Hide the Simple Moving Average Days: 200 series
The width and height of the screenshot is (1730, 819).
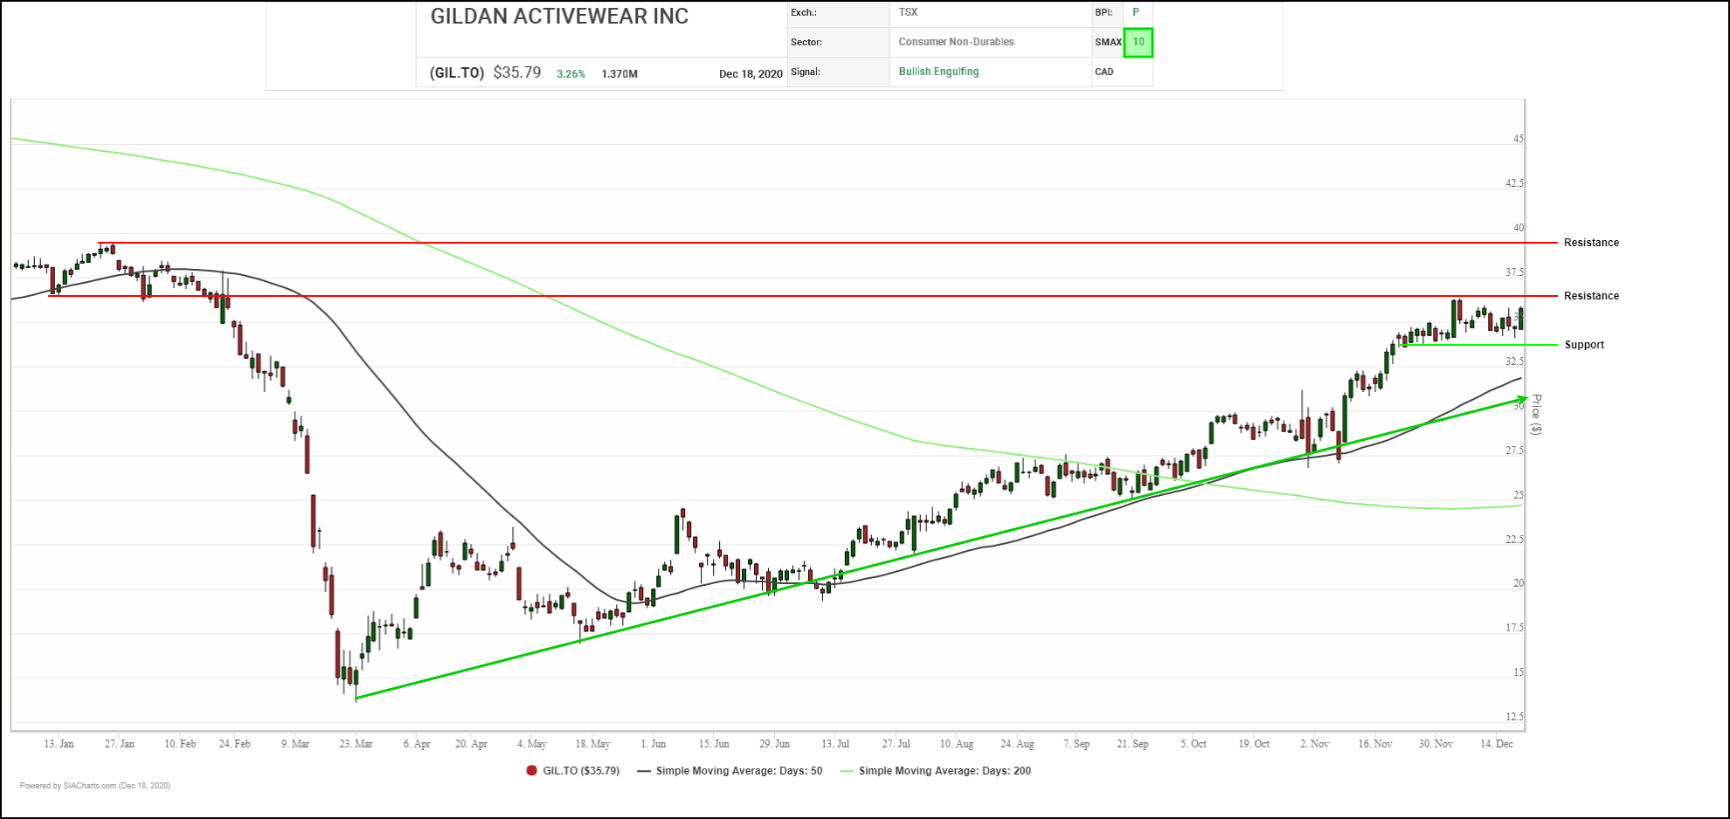945,771
